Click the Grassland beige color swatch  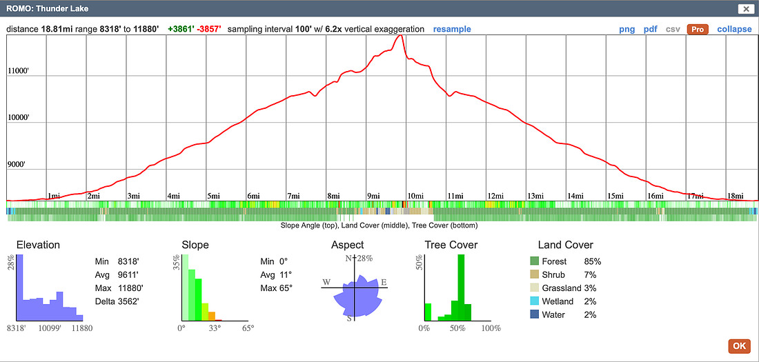click(534, 288)
